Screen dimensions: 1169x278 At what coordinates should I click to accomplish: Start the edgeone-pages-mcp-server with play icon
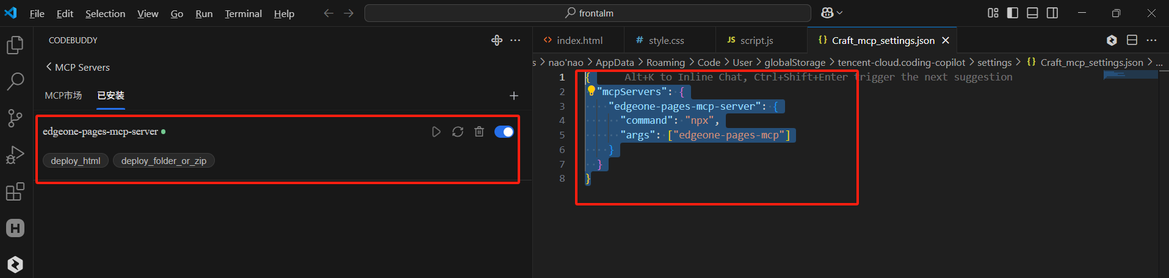pyautogui.click(x=436, y=132)
